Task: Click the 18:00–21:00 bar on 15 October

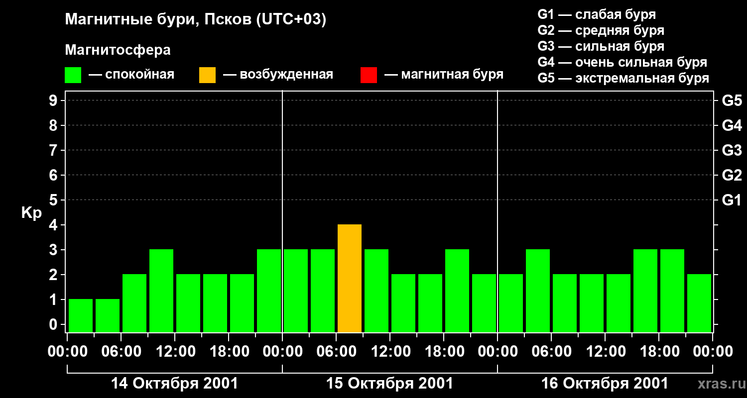Action: (457, 291)
